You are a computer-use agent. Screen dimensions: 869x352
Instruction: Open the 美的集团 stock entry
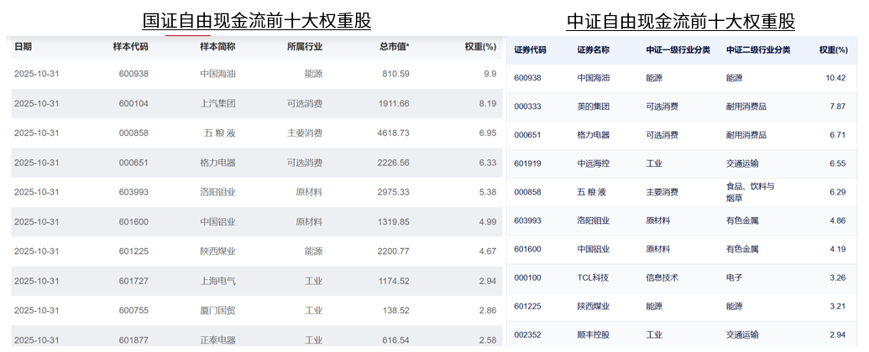[594, 106]
